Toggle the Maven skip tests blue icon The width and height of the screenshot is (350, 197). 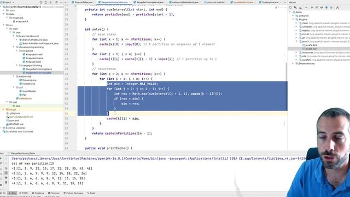pyautogui.click(x=326, y=8)
